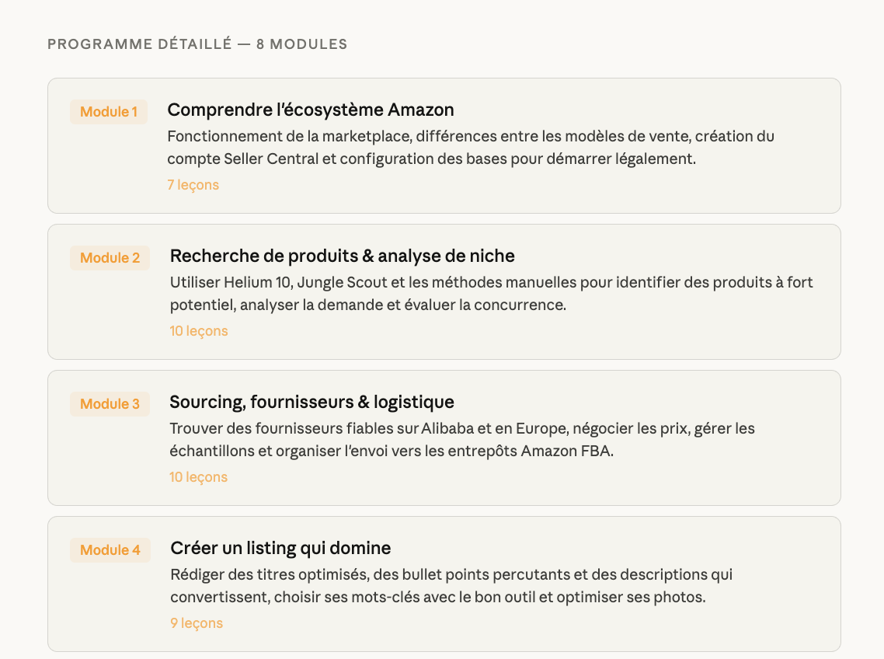Click the "Programme détaillé — 8 modules" heading
Screen dimensions: 884x659
[197, 44]
